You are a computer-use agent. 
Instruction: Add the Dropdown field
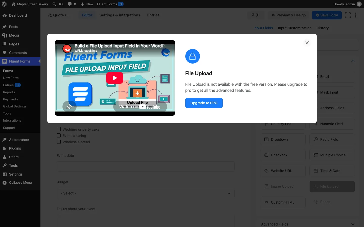point(283,139)
